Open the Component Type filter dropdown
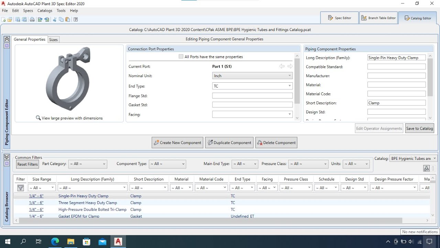The image size is (440, 248). pyautogui.click(x=167, y=164)
